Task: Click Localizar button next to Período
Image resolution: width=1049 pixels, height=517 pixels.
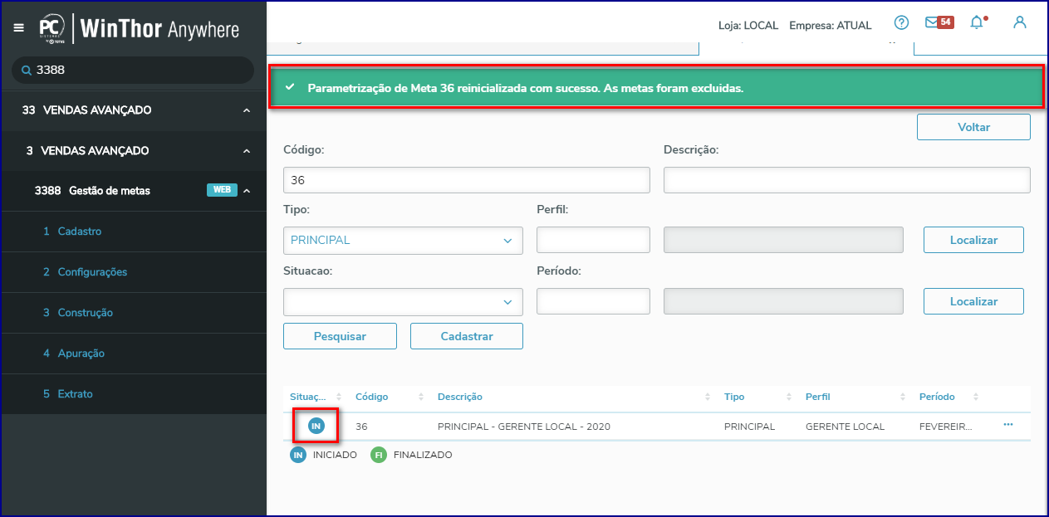Action: click(973, 301)
